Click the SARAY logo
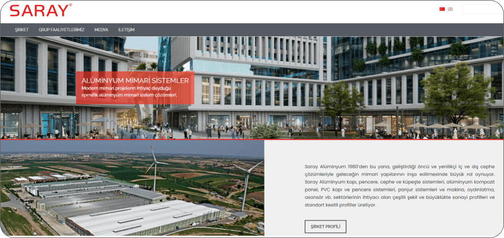 pyautogui.click(x=39, y=10)
